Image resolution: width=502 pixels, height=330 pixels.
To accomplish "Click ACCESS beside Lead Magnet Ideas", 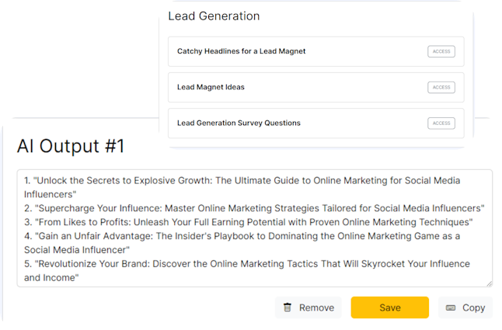I will [x=441, y=87].
